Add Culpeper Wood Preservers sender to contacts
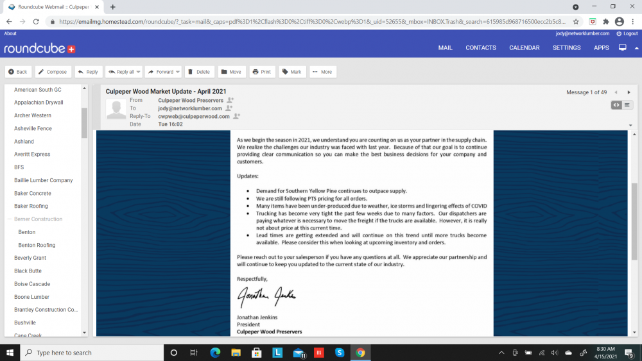This screenshot has height=361, width=642. pos(230,101)
